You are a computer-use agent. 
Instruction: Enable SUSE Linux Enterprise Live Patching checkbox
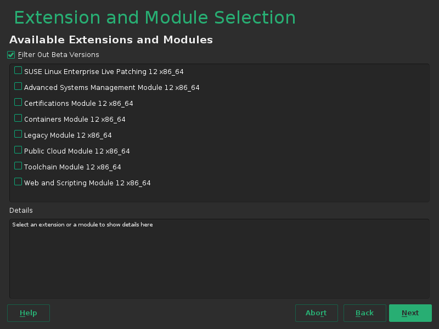[18, 71]
